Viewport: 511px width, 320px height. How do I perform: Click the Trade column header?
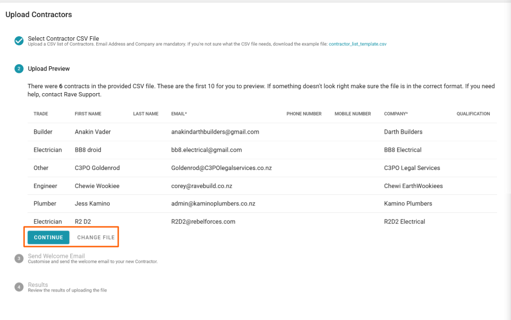[41, 114]
